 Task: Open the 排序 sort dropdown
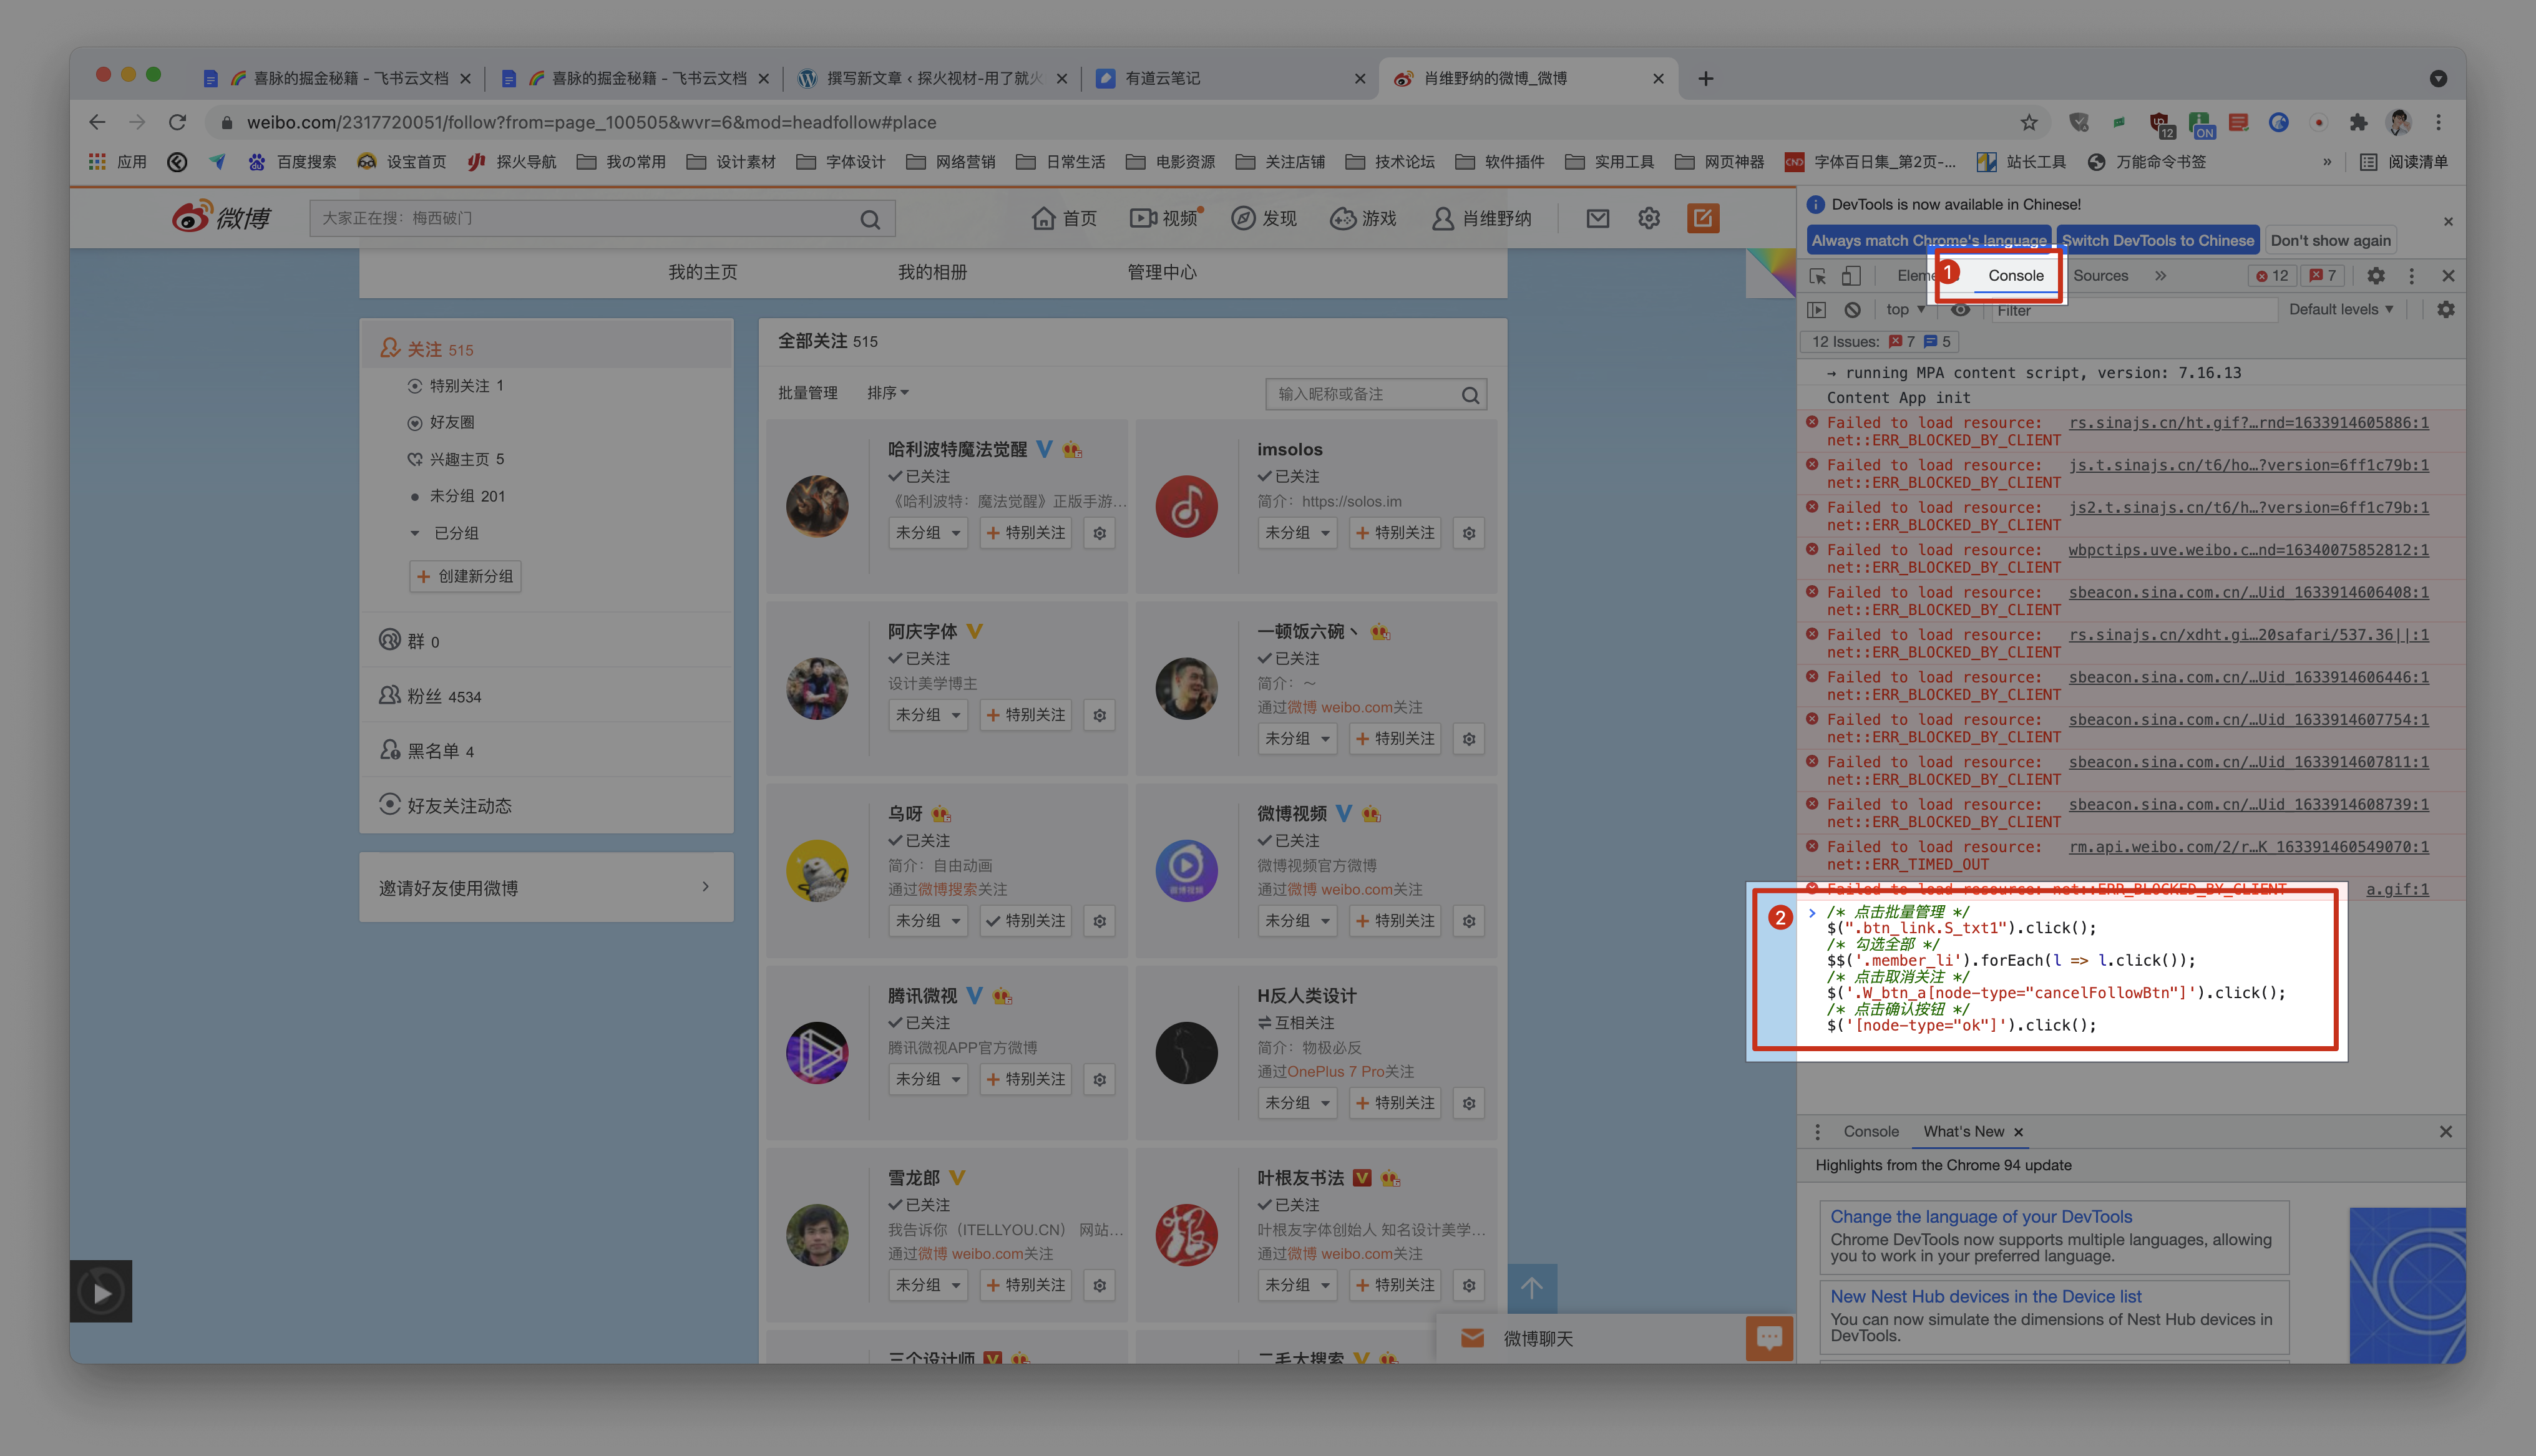pos(888,393)
